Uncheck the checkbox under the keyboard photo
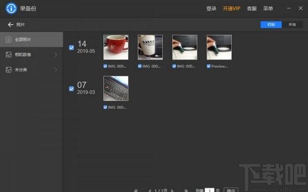Viewport: 308px width, 192px height. (105, 107)
